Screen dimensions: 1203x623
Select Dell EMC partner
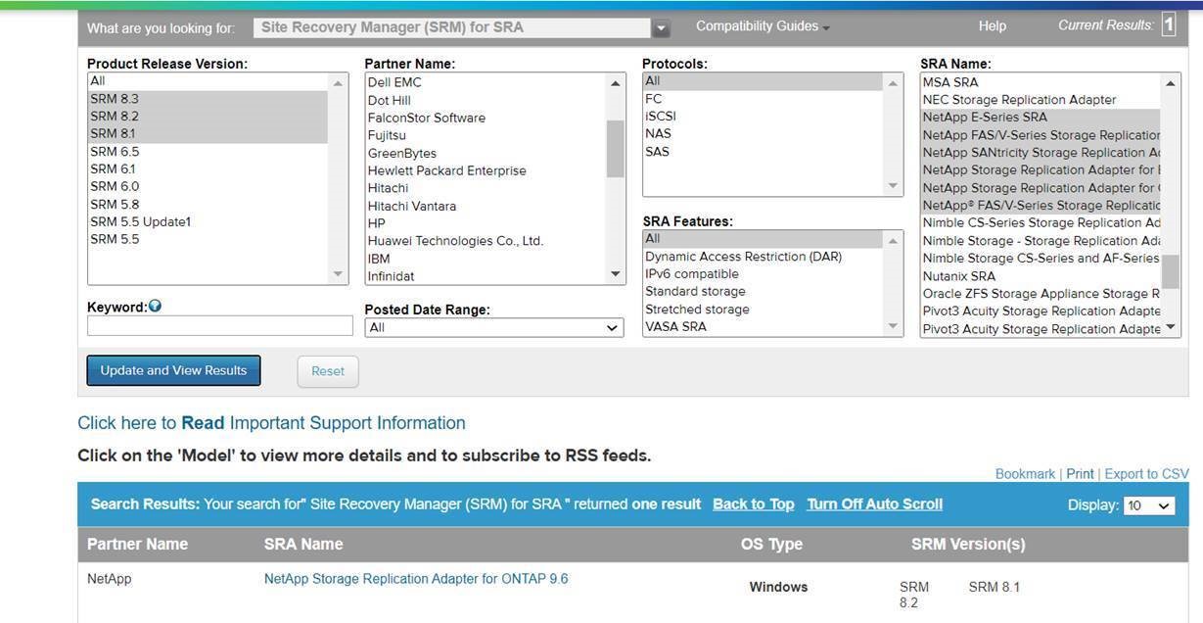click(486, 82)
